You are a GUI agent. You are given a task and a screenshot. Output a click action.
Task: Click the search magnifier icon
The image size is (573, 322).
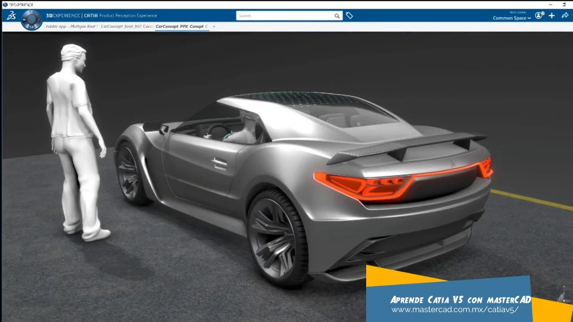pos(337,16)
